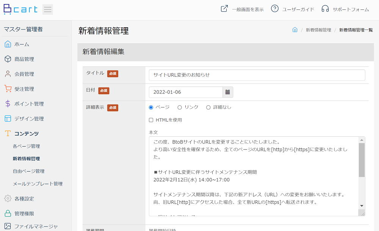Click the home icon in breadcrumb
This screenshot has height=231, width=379.
[x=295, y=30]
